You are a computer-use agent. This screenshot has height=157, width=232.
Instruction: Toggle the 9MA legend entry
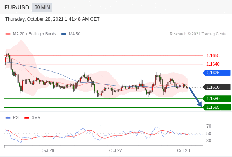click(32, 118)
